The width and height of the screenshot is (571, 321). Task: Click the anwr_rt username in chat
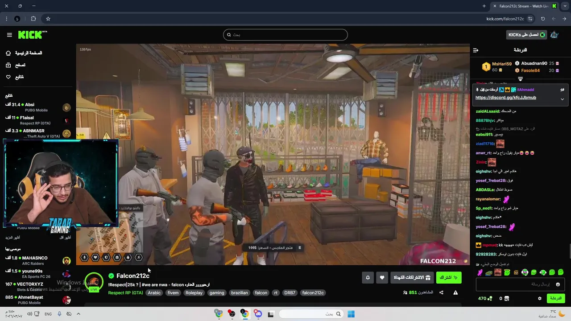click(484, 153)
